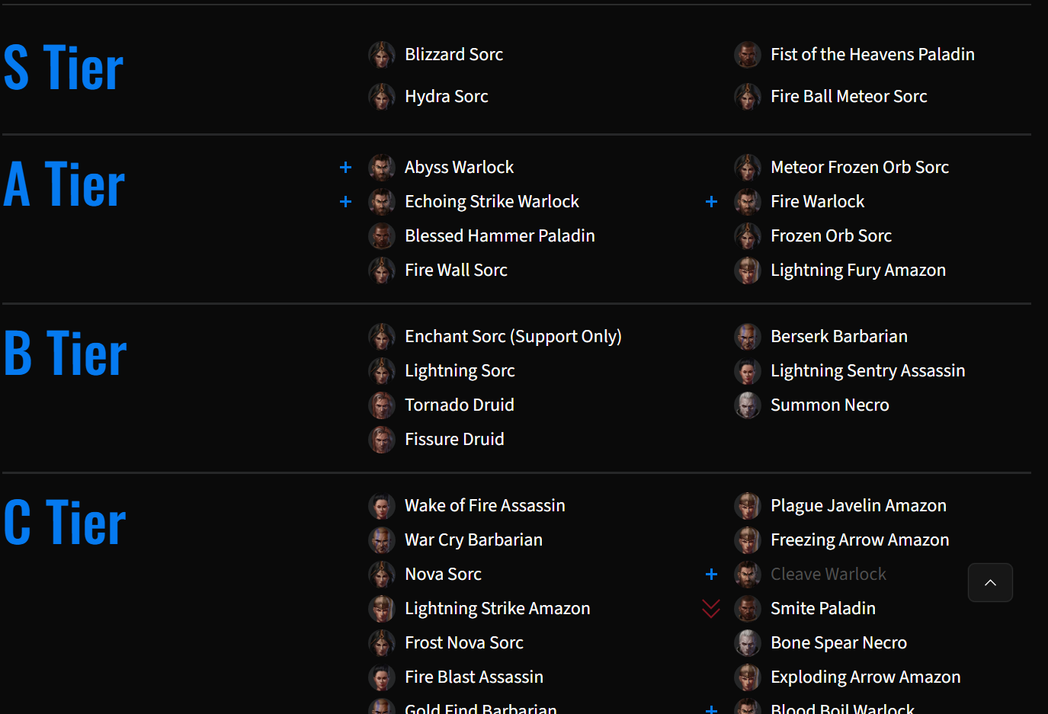Click the plus marker beside Cleave Warlock
1048x714 pixels.
(x=711, y=574)
